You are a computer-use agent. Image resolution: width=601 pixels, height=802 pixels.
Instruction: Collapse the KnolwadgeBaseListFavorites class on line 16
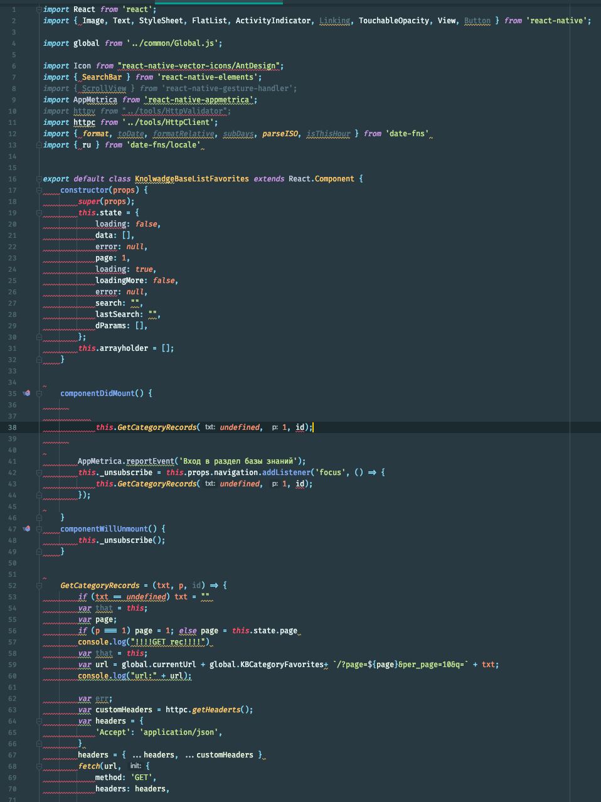point(39,179)
